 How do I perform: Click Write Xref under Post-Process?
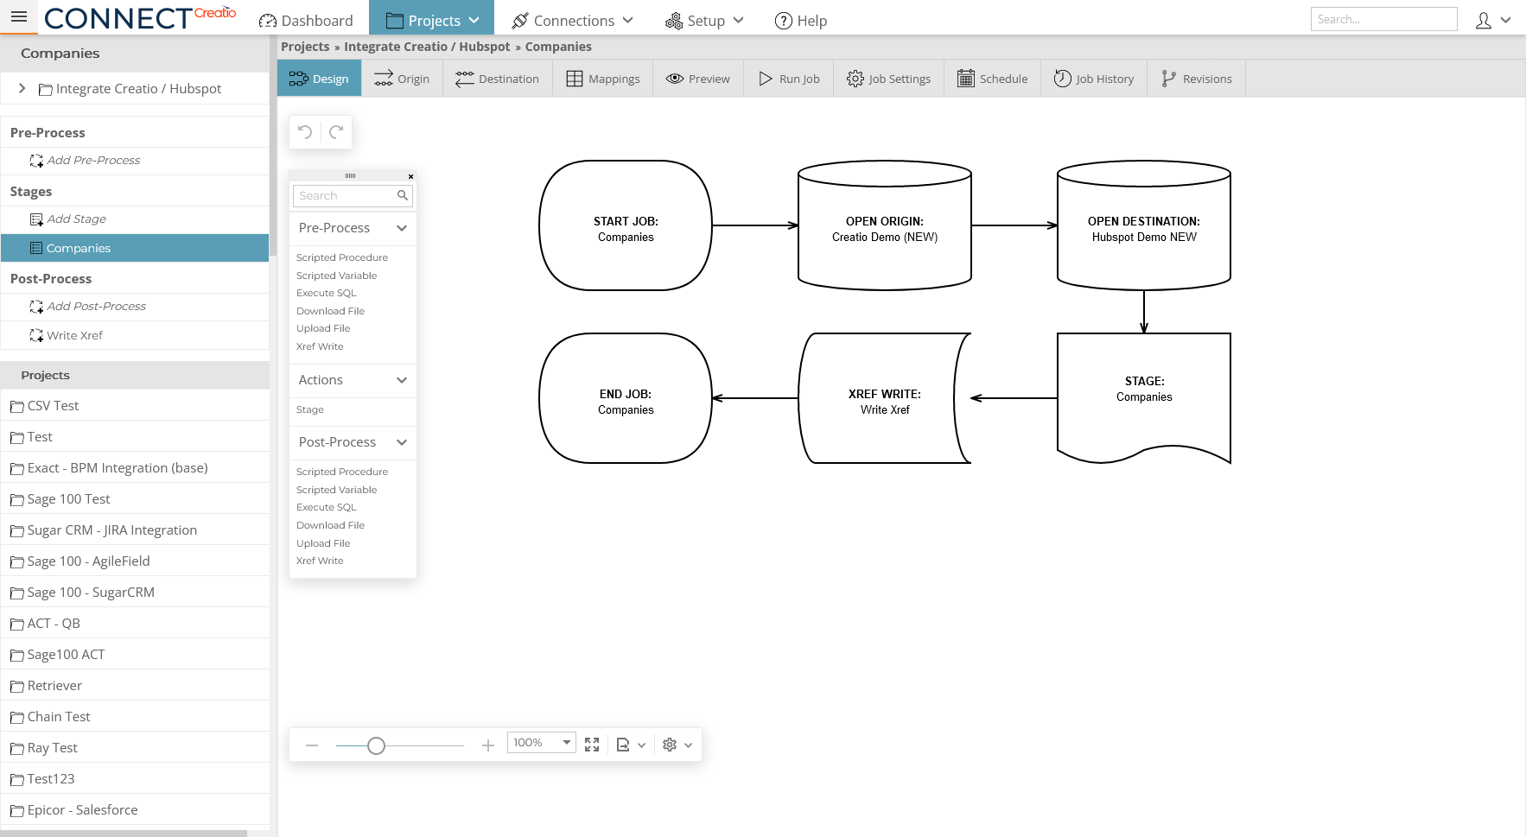(75, 335)
